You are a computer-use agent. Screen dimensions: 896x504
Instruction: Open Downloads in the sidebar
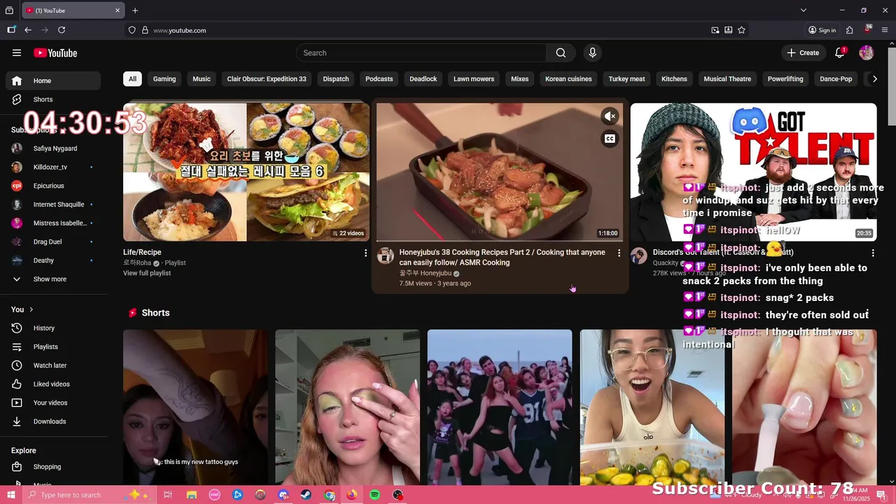(53, 421)
